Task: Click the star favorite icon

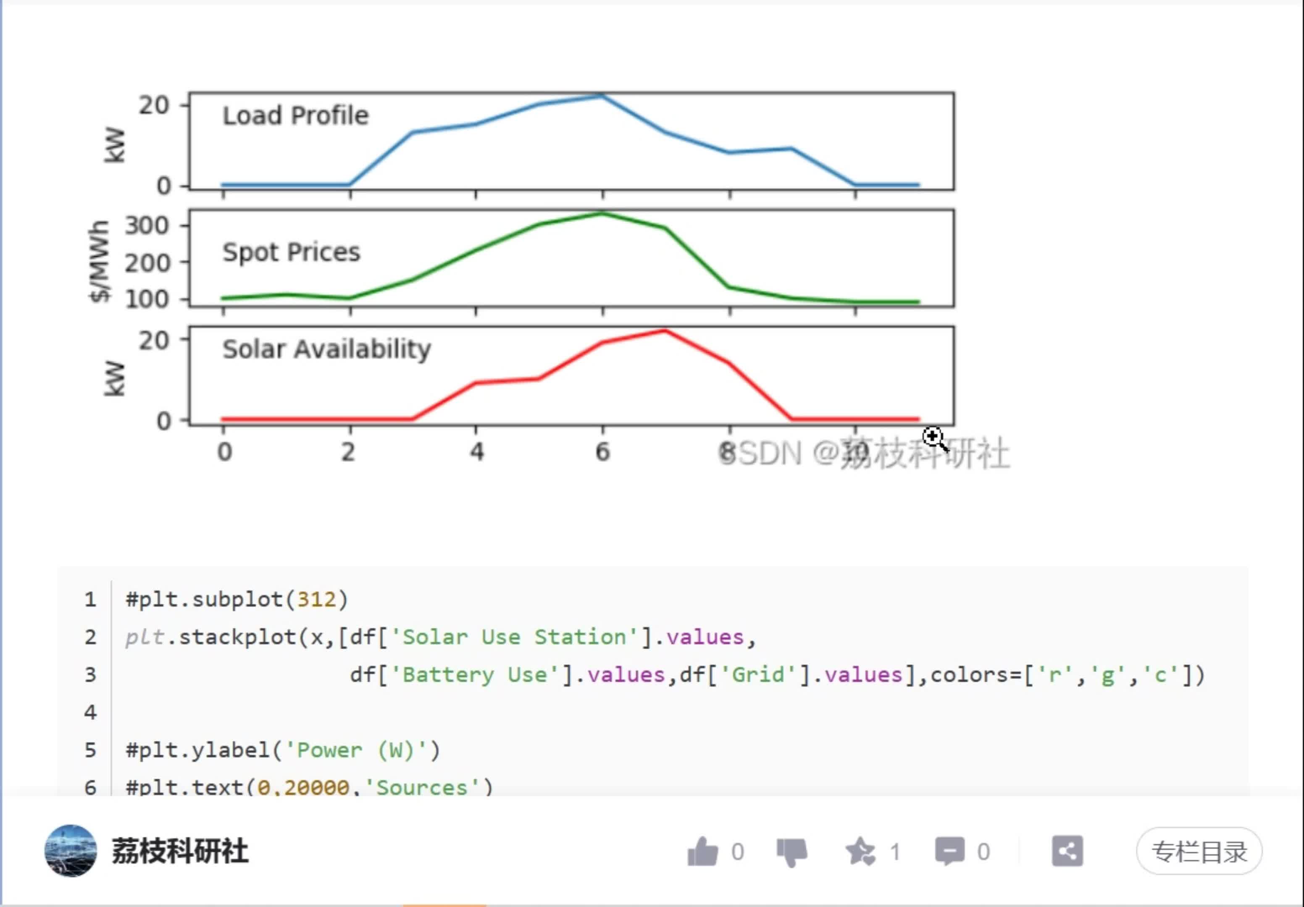Action: (x=861, y=852)
